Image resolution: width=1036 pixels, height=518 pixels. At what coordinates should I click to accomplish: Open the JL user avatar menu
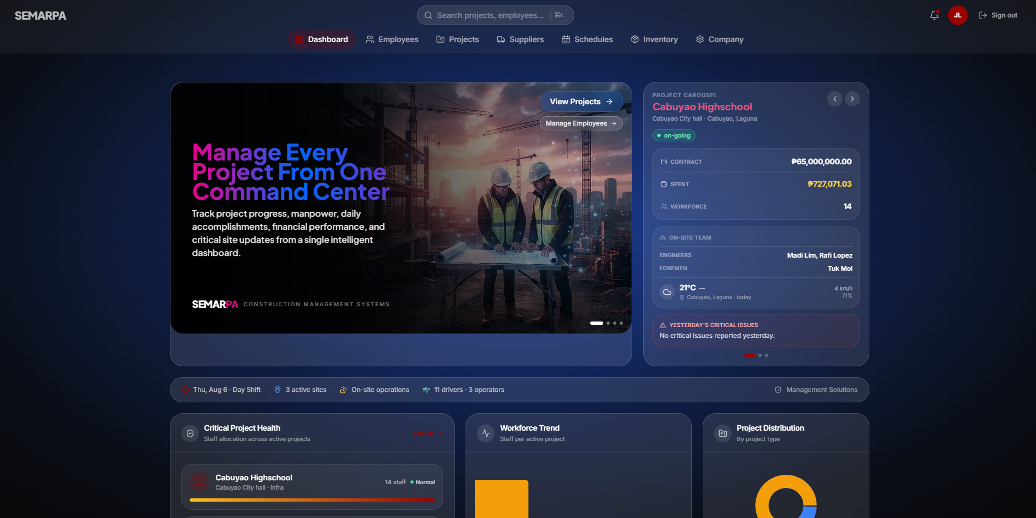[x=957, y=15]
